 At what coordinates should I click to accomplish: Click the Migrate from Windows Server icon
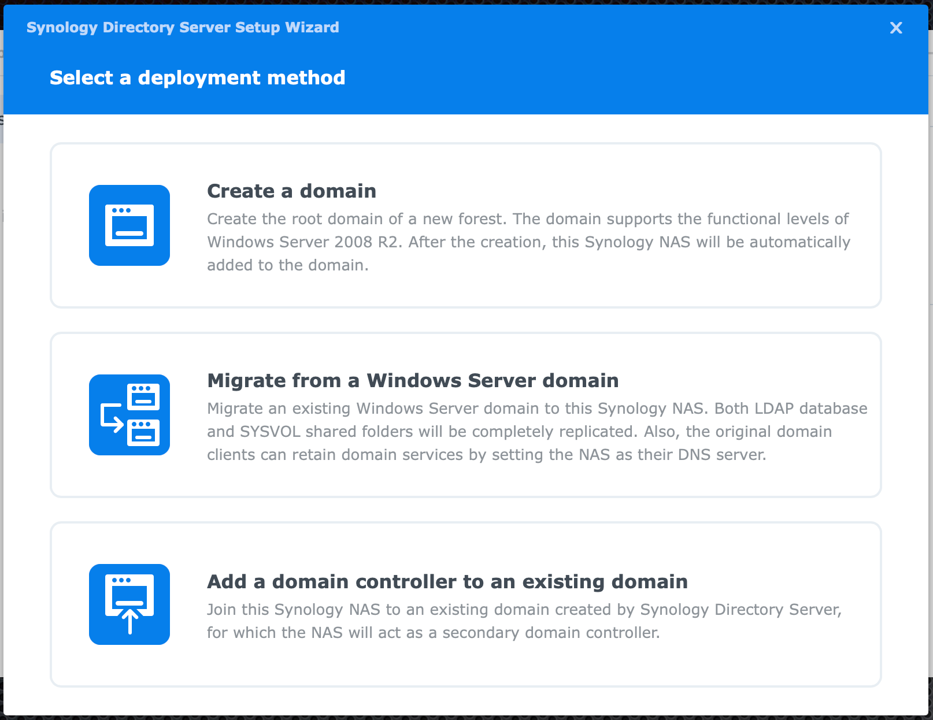point(129,415)
